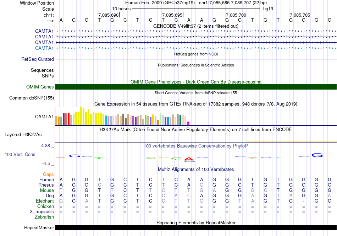Open 'Multiz Alignments of 100 Vertebrates' title
The width and height of the screenshot is (337, 236).
[x=196, y=170]
